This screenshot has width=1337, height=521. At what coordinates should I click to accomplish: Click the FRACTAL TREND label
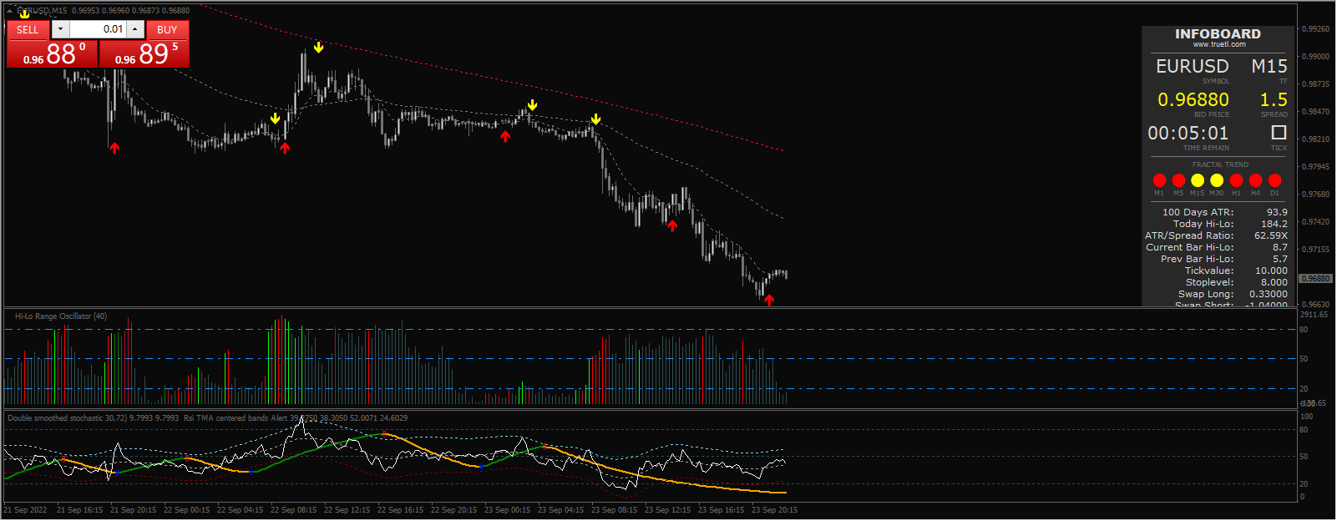point(1220,164)
